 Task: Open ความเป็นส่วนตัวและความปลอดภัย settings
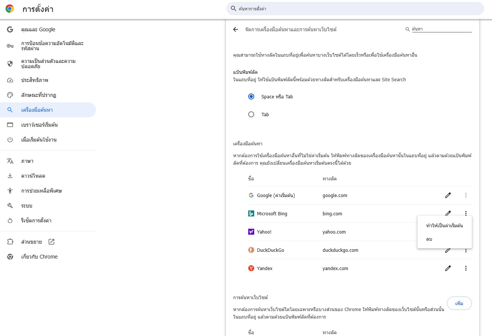pos(48,64)
